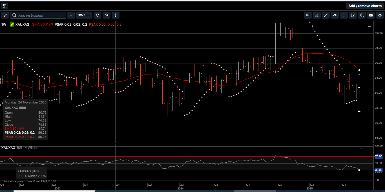Image resolution: width=385 pixels, height=192 pixels.
Task: Click the Find instrument search field
Action: [x=38, y=15]
